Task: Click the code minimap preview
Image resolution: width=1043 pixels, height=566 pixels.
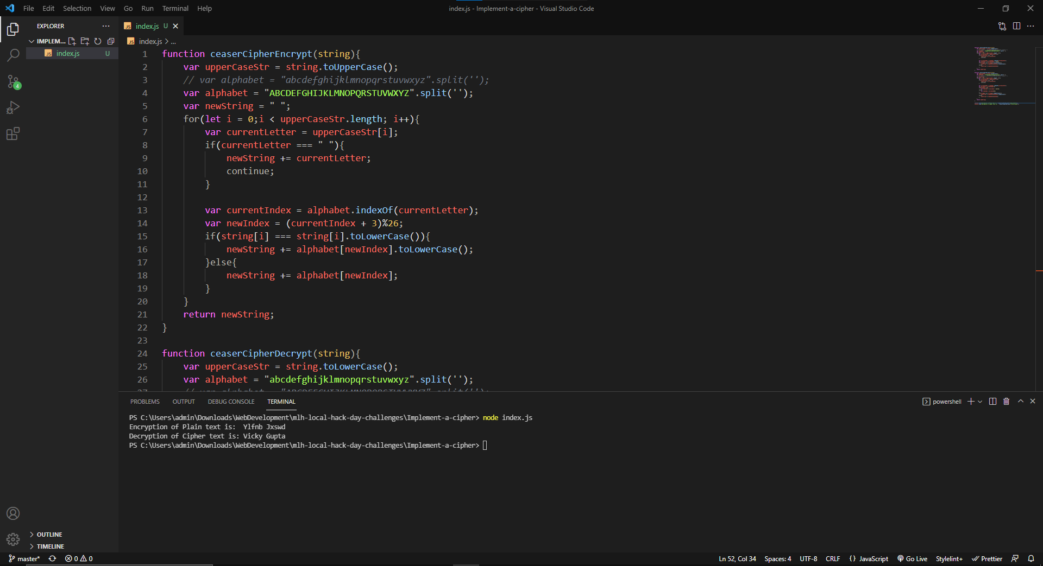Action: coord(1004,76)
